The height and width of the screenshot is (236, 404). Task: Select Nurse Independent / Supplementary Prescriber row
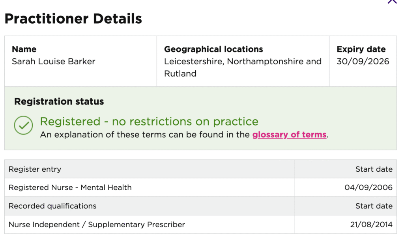pyautogui.click(x=200, y=225)
